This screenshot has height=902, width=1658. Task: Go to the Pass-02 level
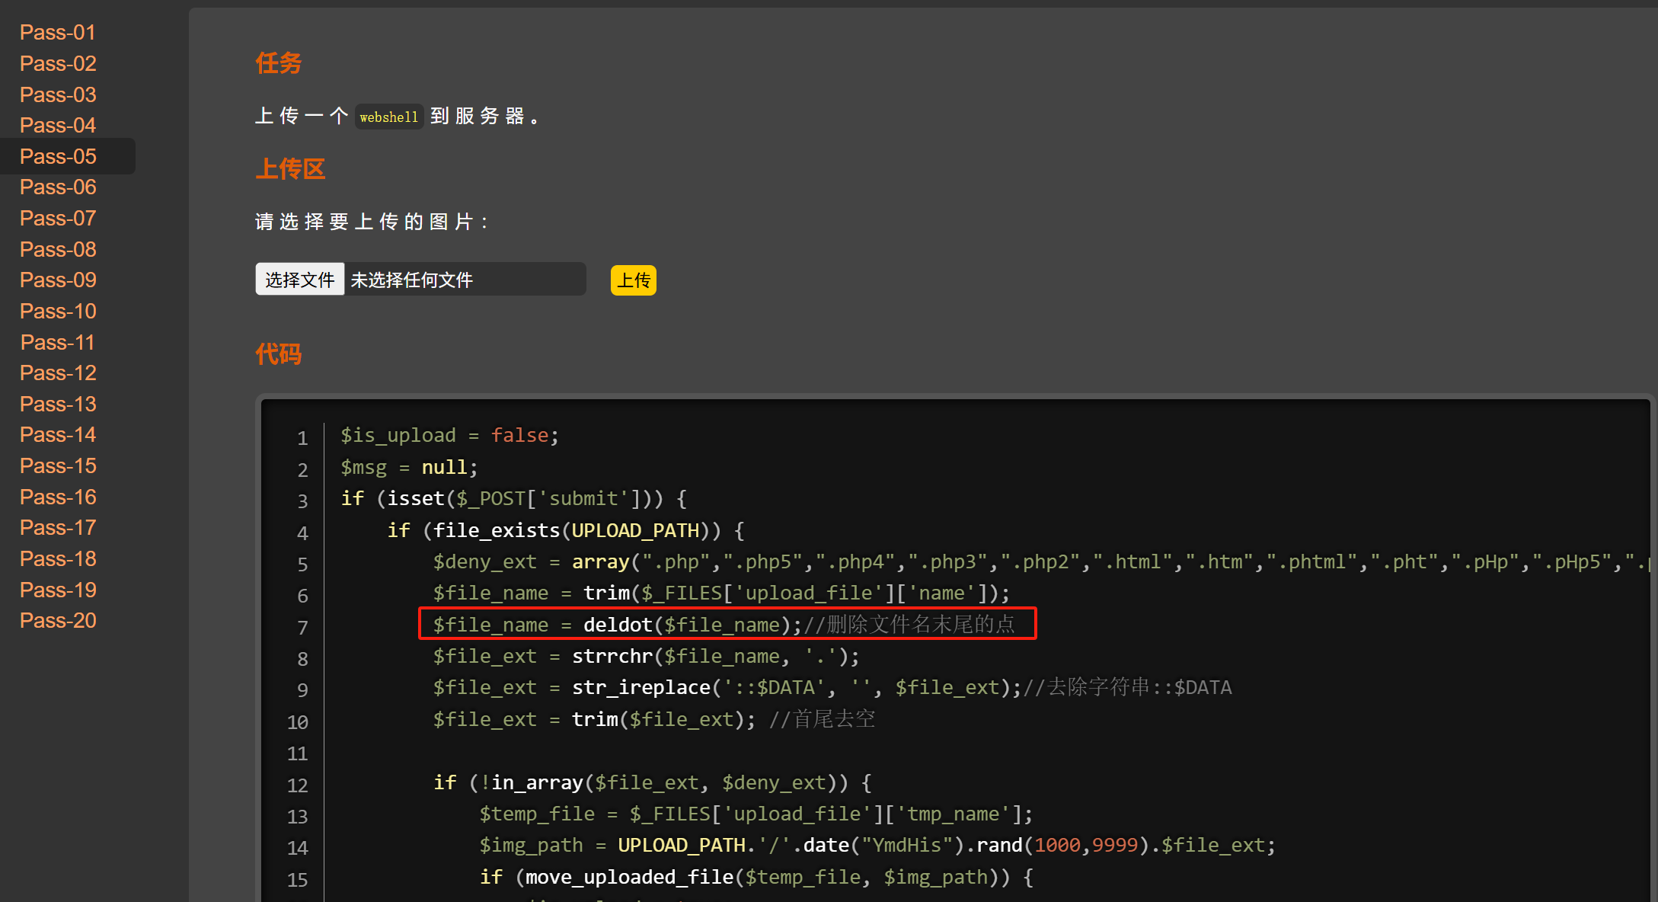[x=58, y=64]
